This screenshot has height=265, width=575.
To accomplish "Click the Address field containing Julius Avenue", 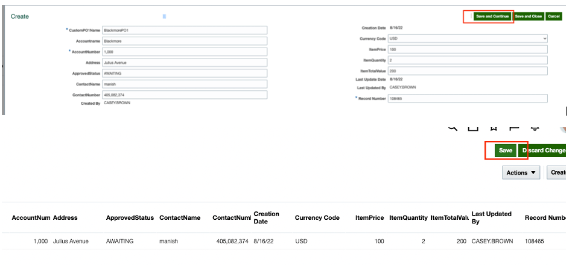I will [x=184, y=63].
